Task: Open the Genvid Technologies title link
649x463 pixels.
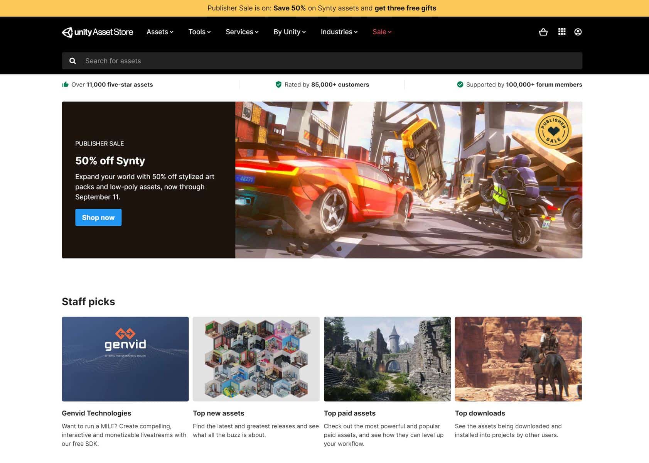Action: coord(96,413)
